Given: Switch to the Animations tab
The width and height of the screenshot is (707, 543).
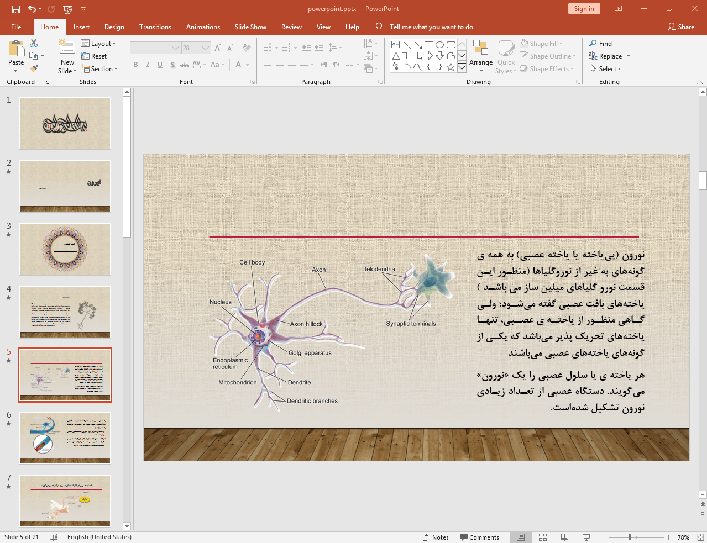Looking at the screenshot, I should pos(203,27).
